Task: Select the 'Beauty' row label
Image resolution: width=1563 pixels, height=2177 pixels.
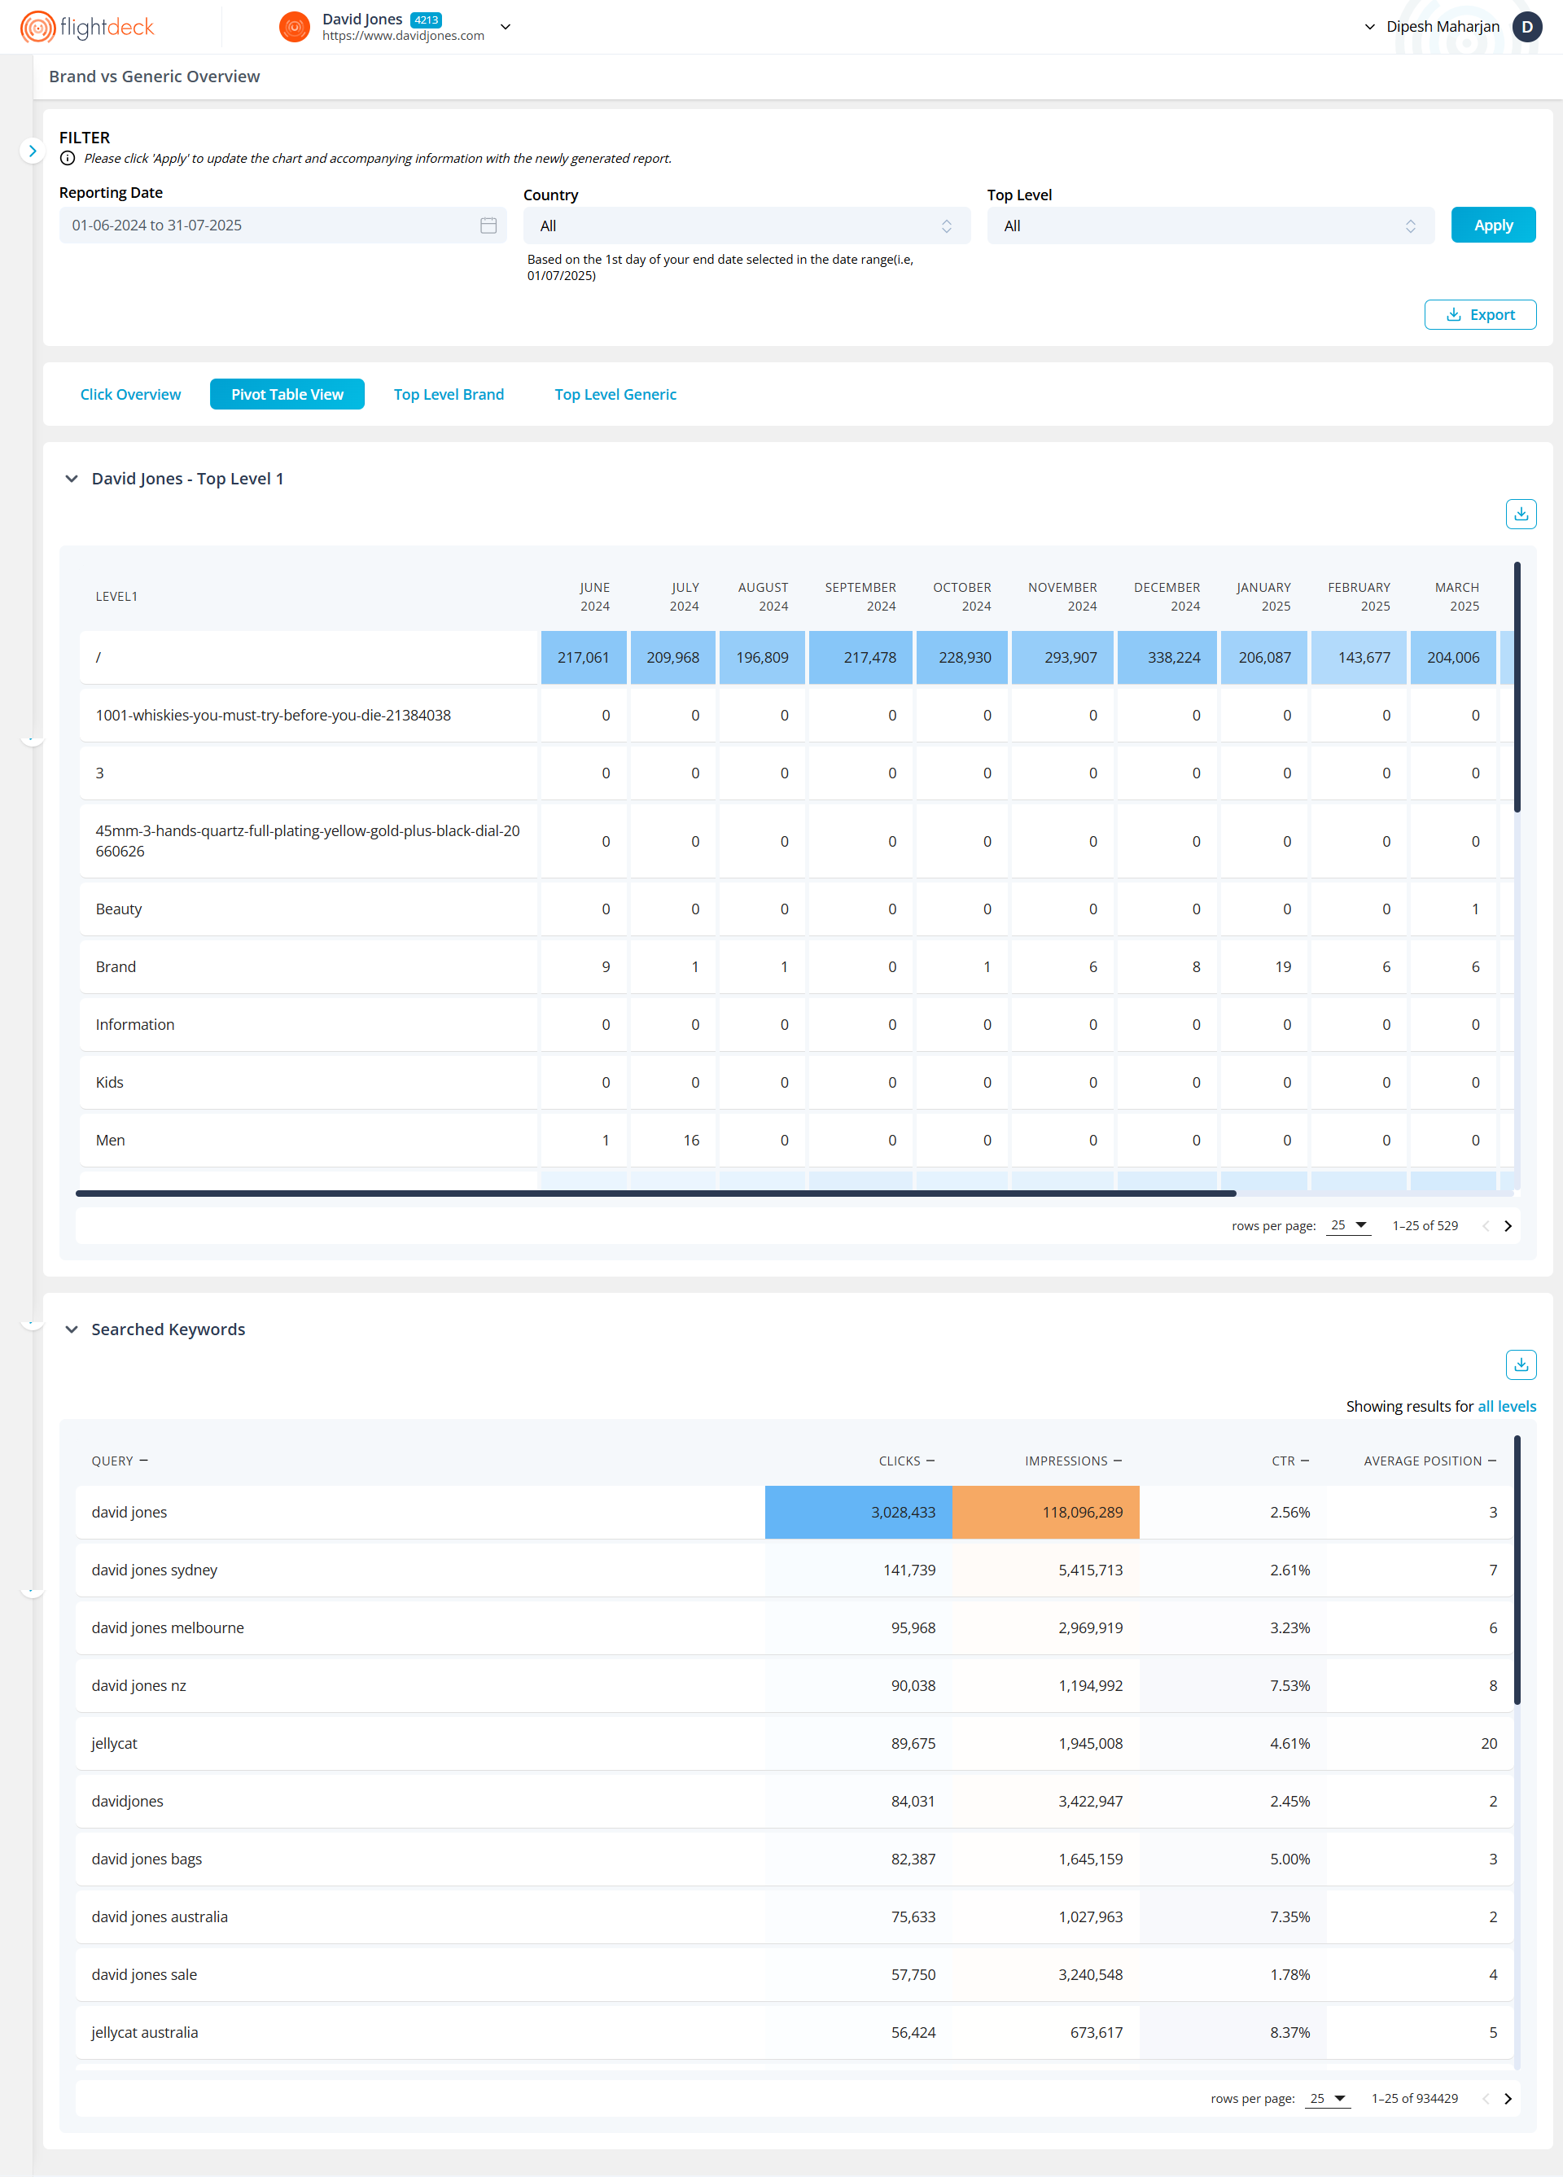Action: [x=119, y=909]
